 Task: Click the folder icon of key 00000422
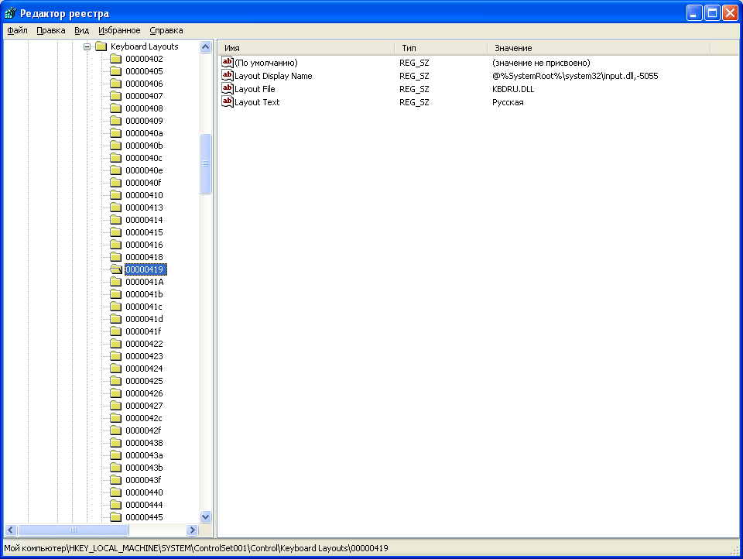pos(115,344)
